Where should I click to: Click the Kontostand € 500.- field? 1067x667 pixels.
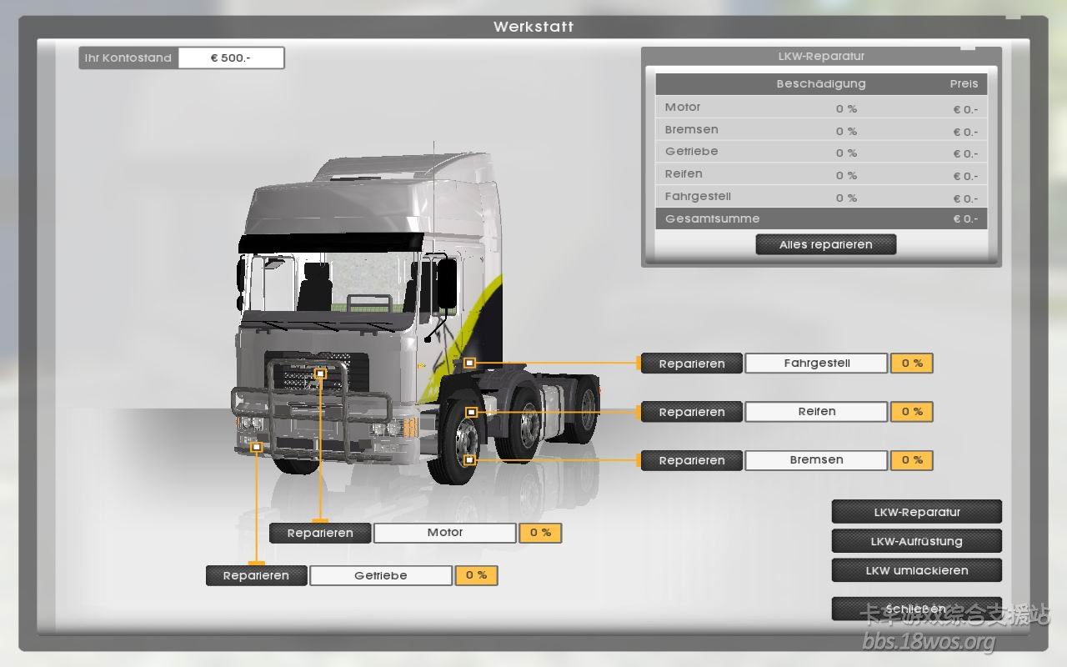[231, 58]
